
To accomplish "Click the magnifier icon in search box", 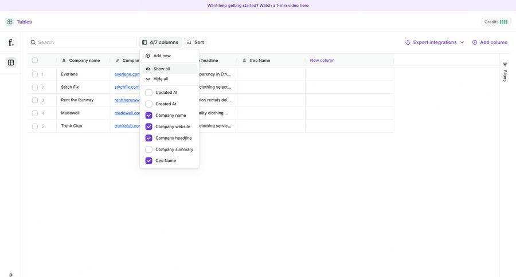I will [x=33, y=42].
